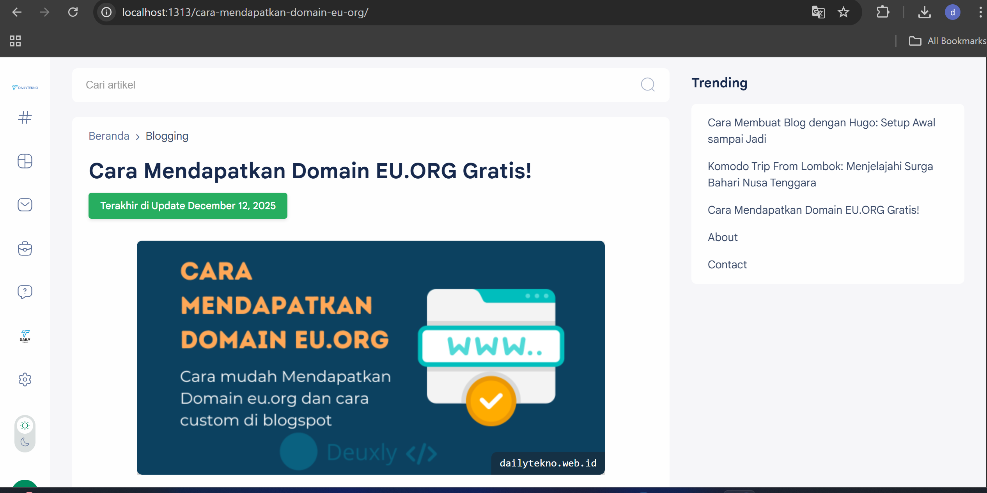
Task: Click the green round button at sidebar bottom
Action: point(25,484)
